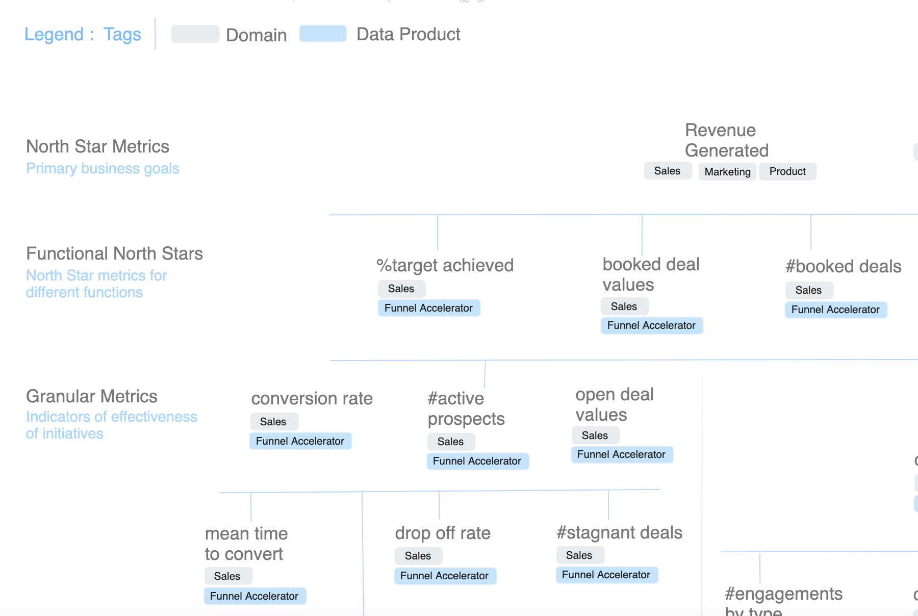Click the Sales tag under open deal values
918x616 pixels.
coord(595,435)
